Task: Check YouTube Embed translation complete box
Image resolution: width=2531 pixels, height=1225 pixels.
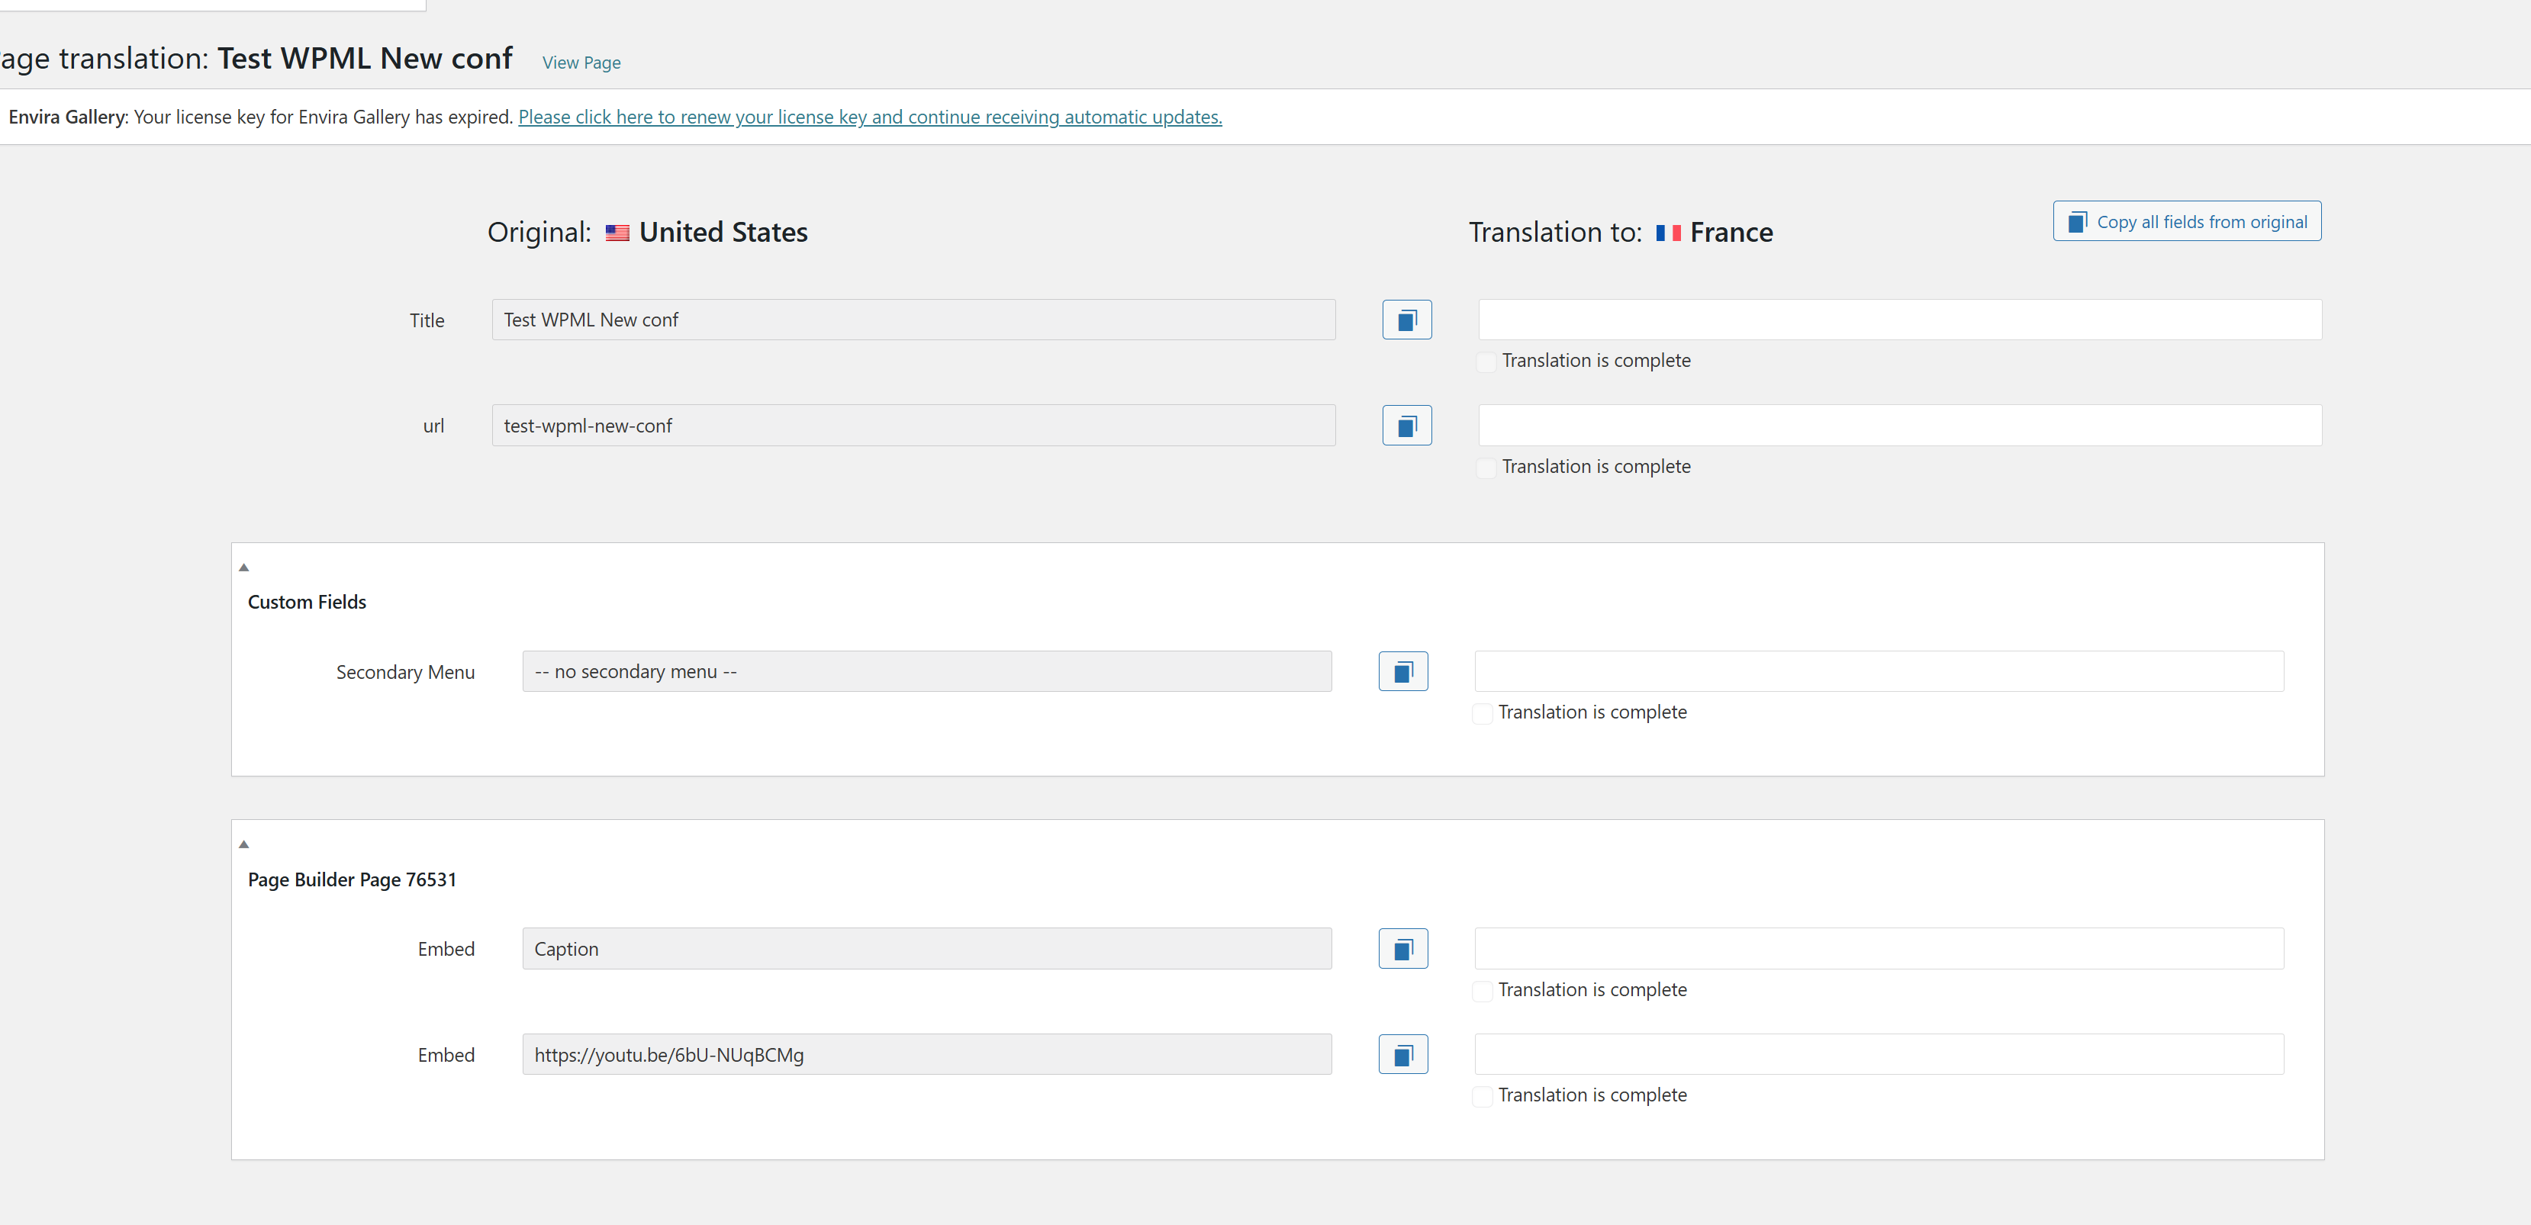Action: tap(1483, 1096)
